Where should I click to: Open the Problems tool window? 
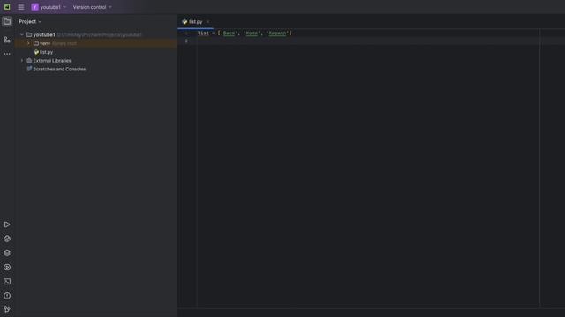[x=7, y=296]
